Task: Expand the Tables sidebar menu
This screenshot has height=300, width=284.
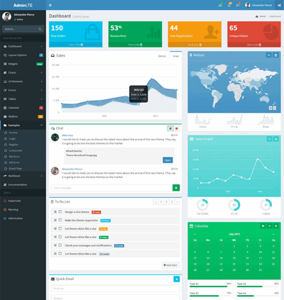Action: coord(23,99)
